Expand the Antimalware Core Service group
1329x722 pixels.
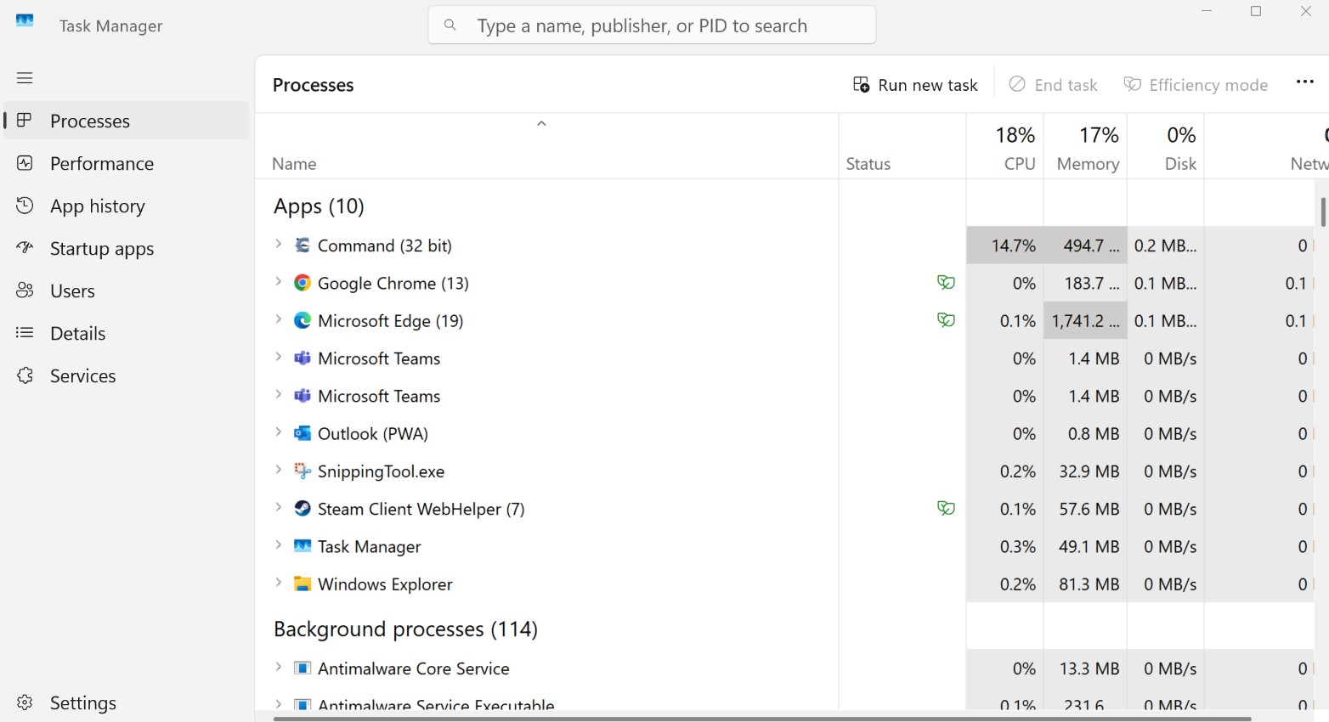pos(278,667)
